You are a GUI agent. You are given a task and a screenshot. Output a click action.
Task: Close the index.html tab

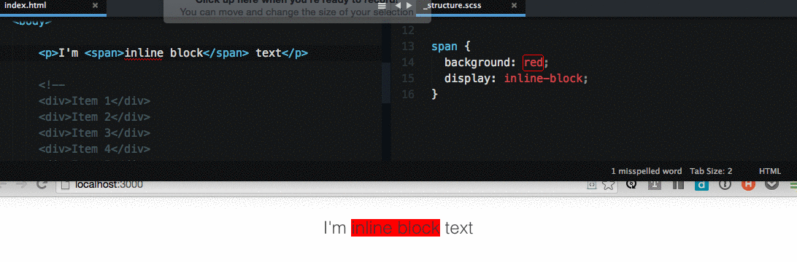tap(95, 6)
